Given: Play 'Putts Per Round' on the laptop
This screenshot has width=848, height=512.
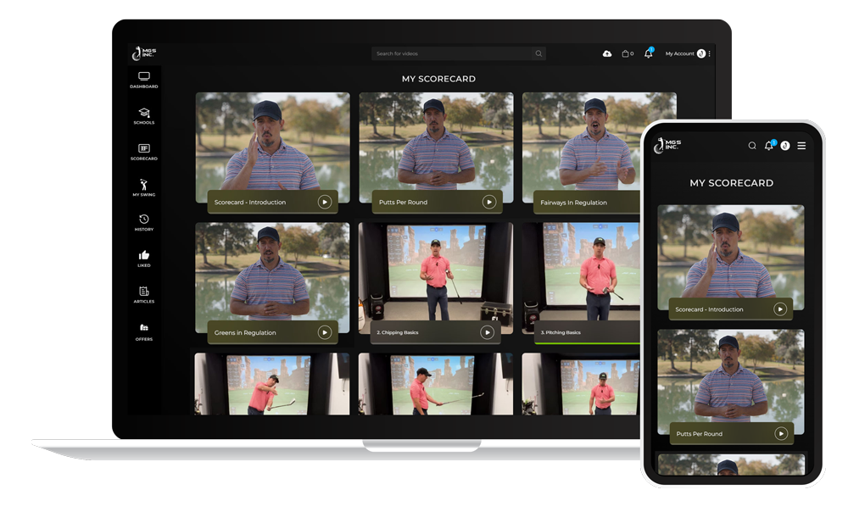Looking at the screenshot, I should 489,203.
